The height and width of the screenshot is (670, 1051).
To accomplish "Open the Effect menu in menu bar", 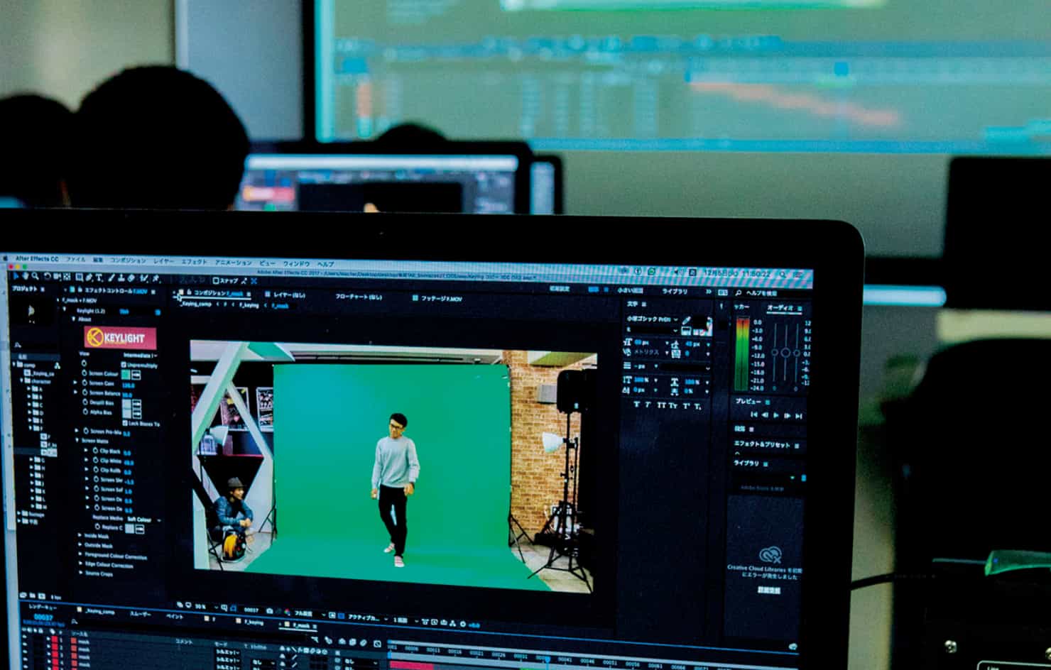I will [x=194, y=262].
